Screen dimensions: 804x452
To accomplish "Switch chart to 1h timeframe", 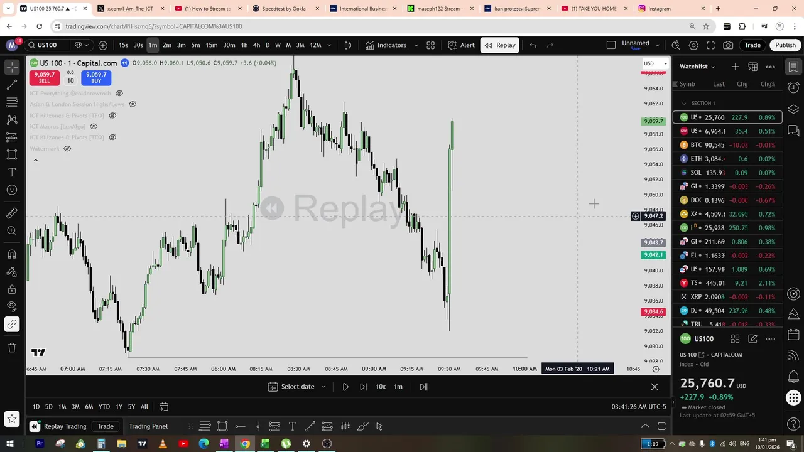I will 244,45.
